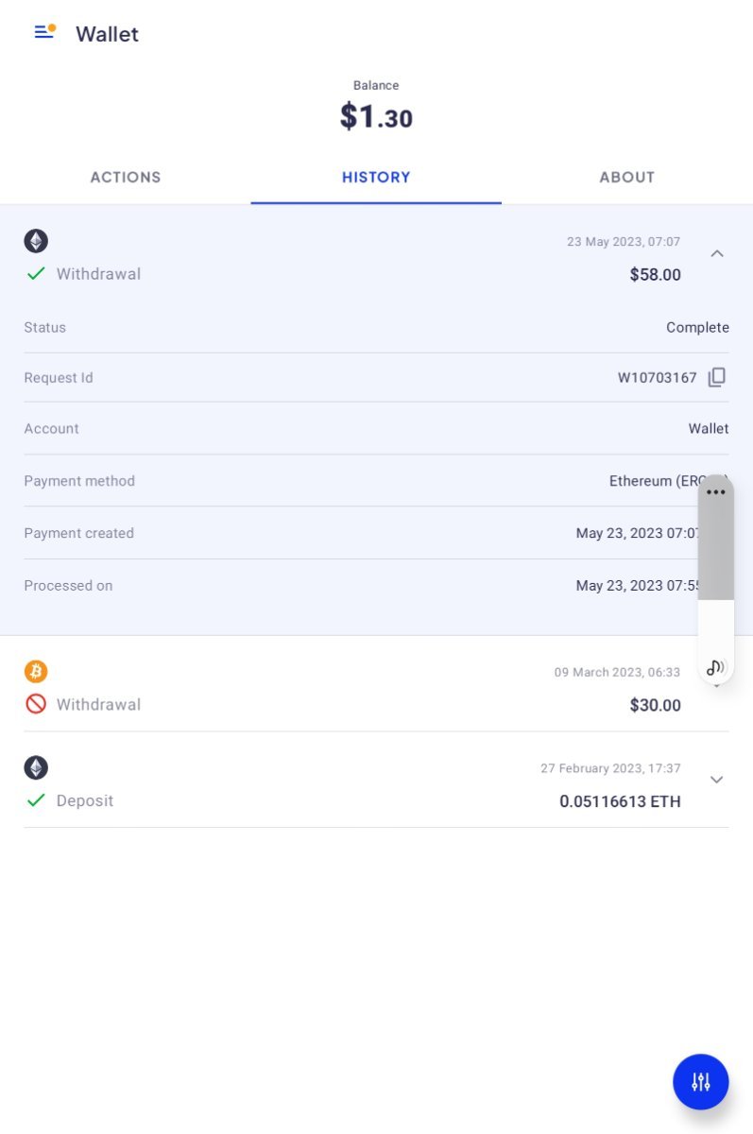Screen dimensions: 753x1134
Task: Switch to the ACTIONS tab
Action: coord(126,177)
